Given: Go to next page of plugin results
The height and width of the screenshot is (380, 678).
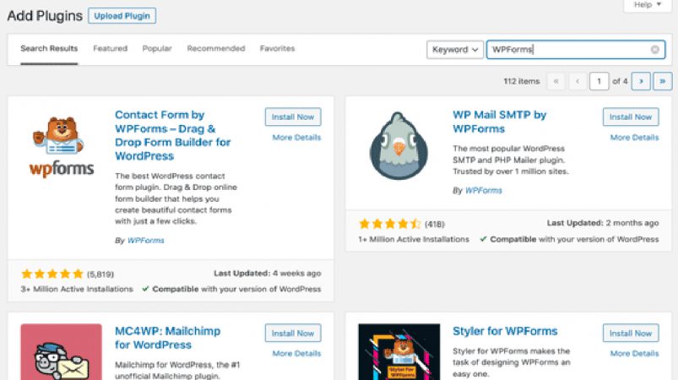Looking at the screenshot, I should tap(641, 81).
